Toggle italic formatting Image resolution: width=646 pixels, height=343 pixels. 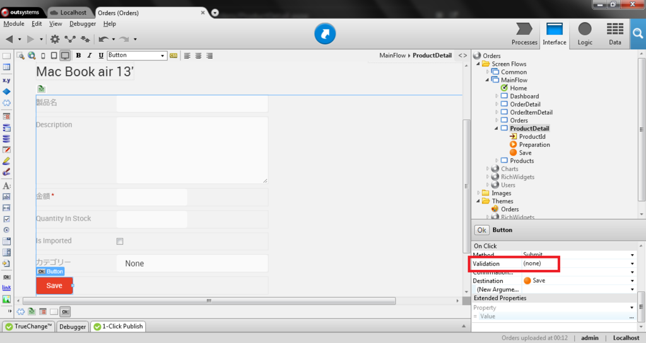pyautogui.click(x=90, y=55)
